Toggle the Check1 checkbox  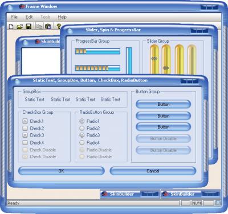point(25,121)
